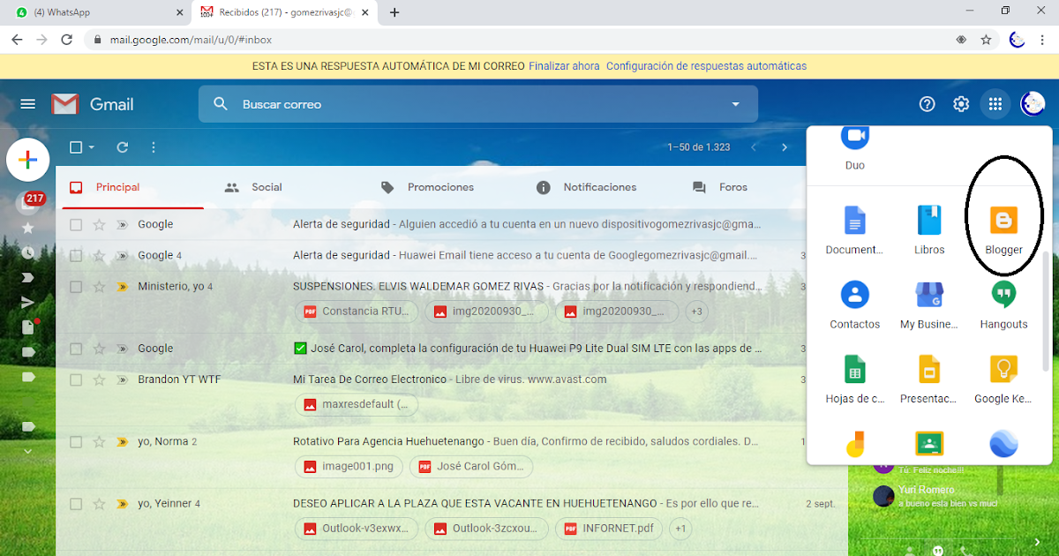Image resolution: width=1059 pixels, height=556 pixels.
Task: Open Hangouts from apps panel
Action: click(x=1003, y=305)
